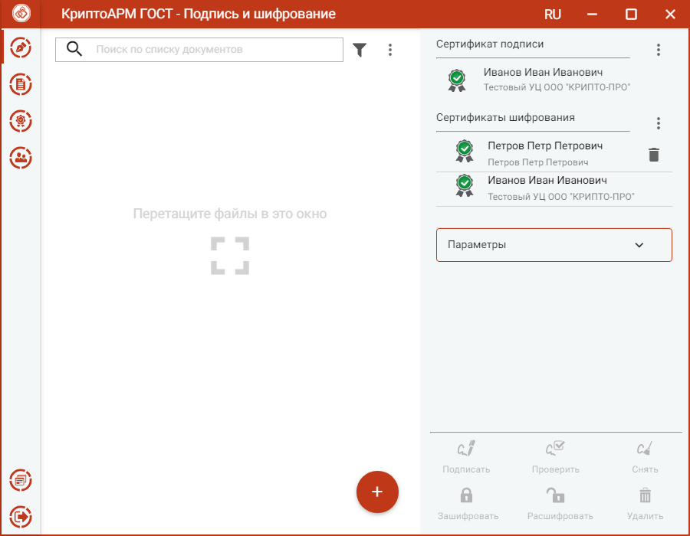This screenshot has height=536, width=690.
Task: Click the Зашифровать button
Action: point(468,504)
